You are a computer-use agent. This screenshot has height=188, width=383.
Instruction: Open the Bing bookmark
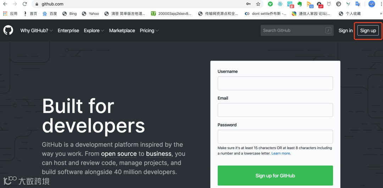(x=70, y=14)
